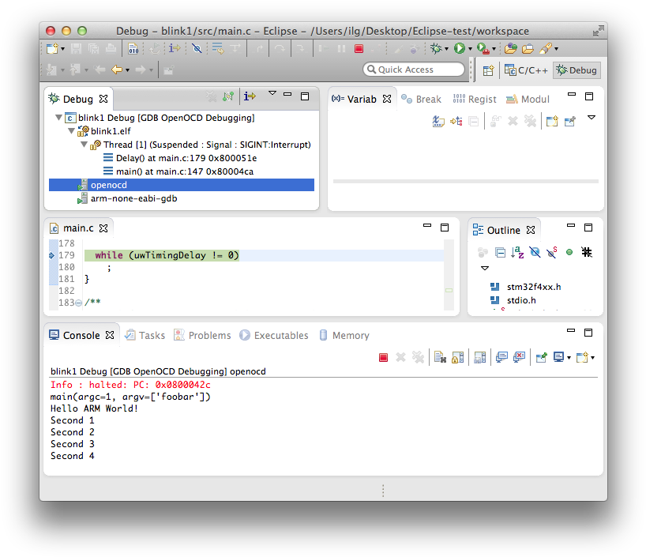The height and width of the screenshot is (557, 646).
Task: Toggle Scroll Lock in Console toolbar
Action: click(457, 358)
